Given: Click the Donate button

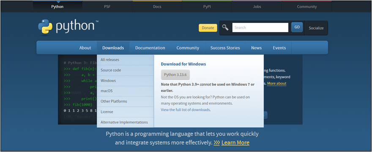Looking at the screenshot, I should (208, 28).
